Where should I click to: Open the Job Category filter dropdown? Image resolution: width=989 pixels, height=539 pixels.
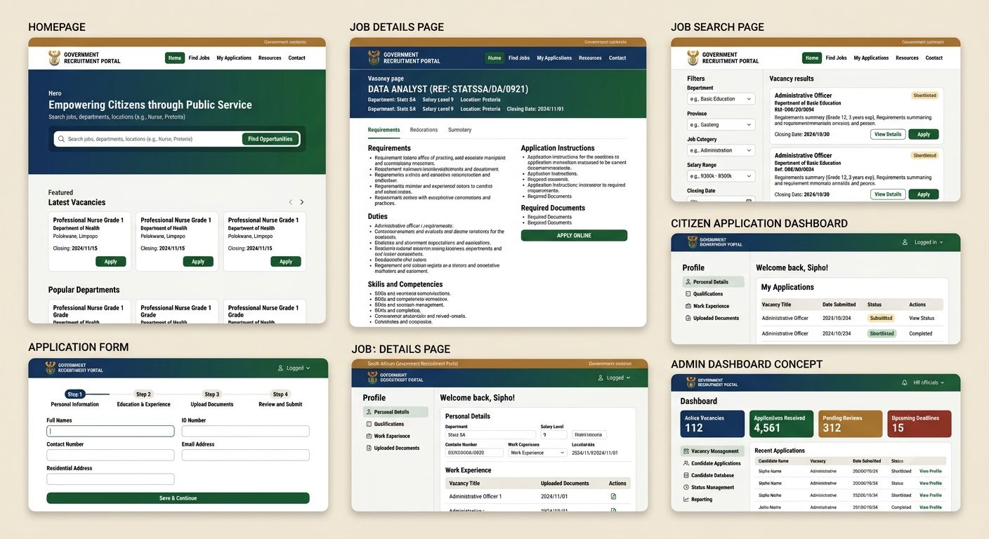click(721, 150)
